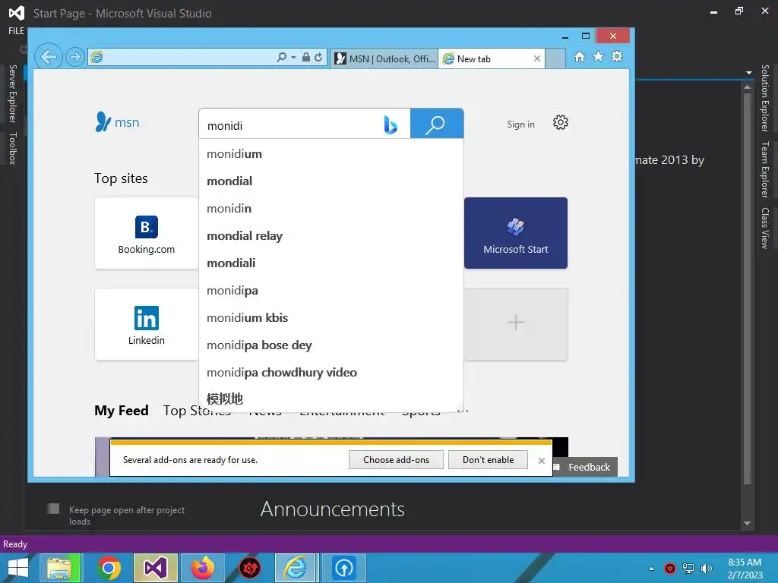778x583 pixels.
Task: Click the IE back navigation arrow
Action: 49,57
